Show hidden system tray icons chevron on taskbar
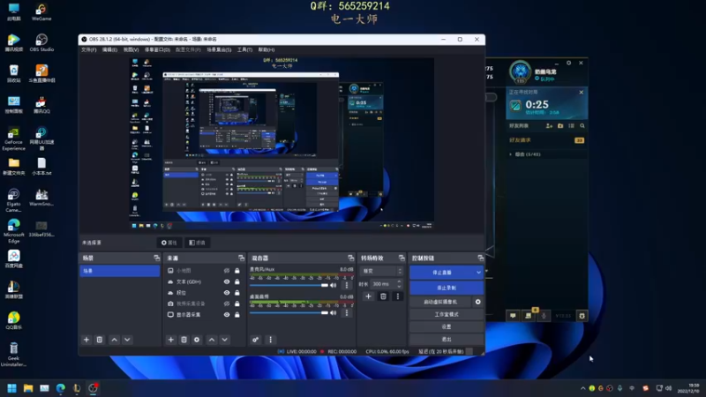The image size is (706, 397). tap(583, 388)
